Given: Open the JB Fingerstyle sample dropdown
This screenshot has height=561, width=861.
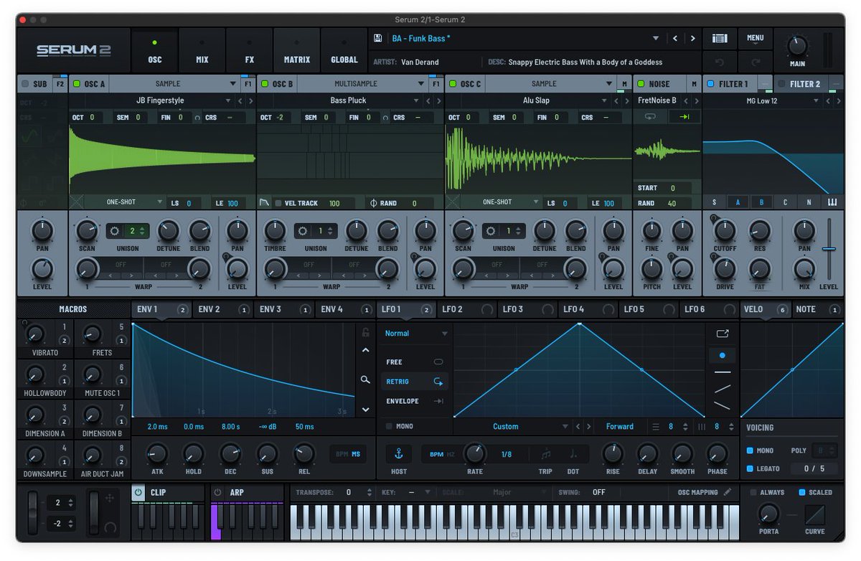Looking at the screenshot, I should [x=228, y=101].
